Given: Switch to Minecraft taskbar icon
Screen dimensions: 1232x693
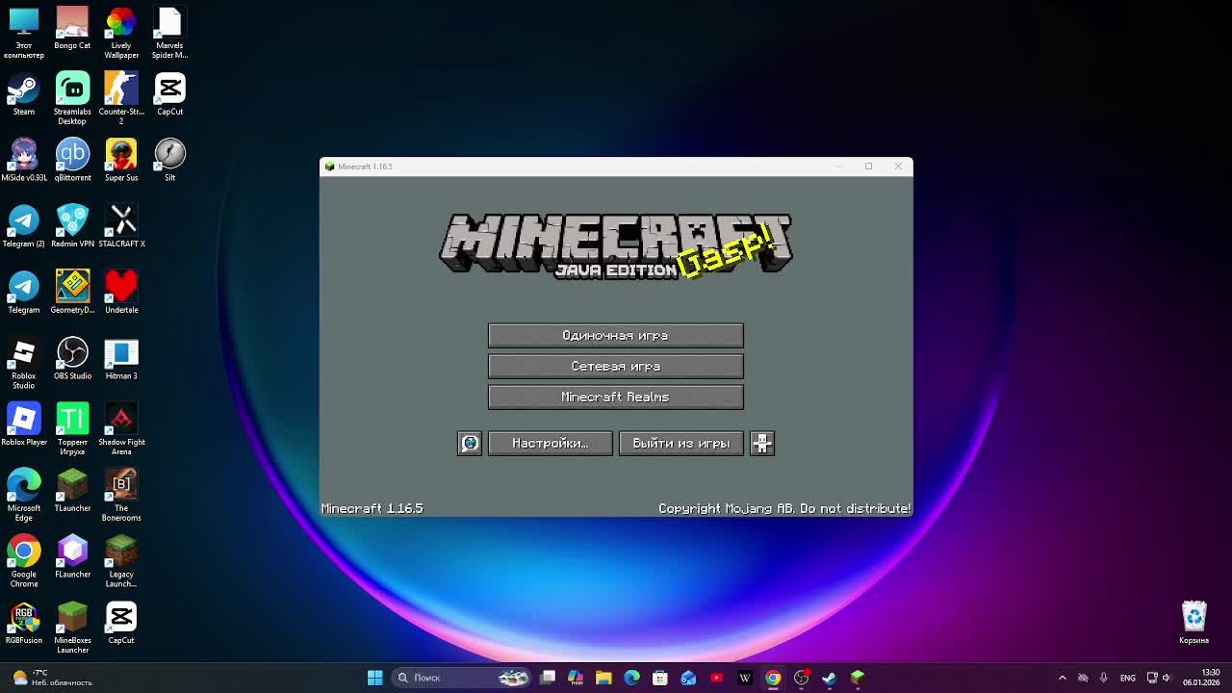Looking at the screenshot, I should [x=858, y=678].
